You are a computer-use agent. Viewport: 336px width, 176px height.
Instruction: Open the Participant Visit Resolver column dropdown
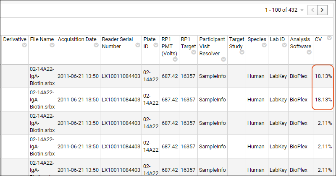(223, 59)
